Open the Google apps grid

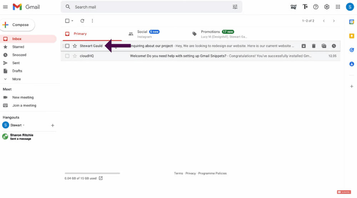[x=338, y=7]
